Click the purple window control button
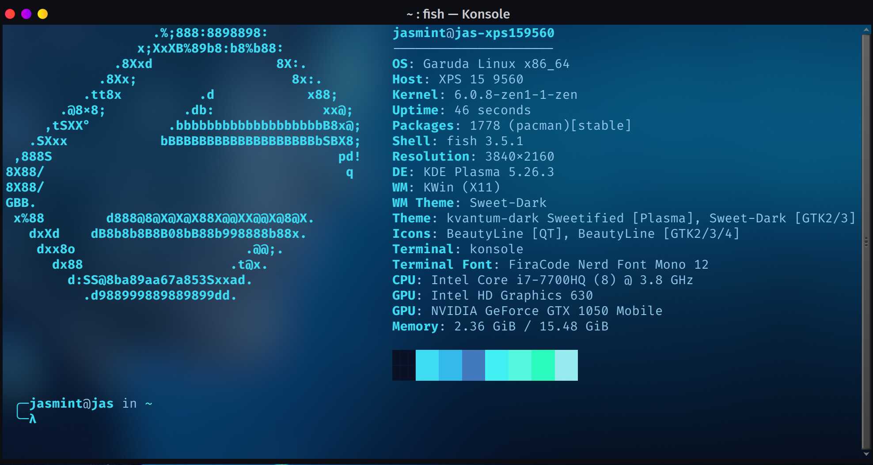The image size is (873, 465). coord(26,14)
